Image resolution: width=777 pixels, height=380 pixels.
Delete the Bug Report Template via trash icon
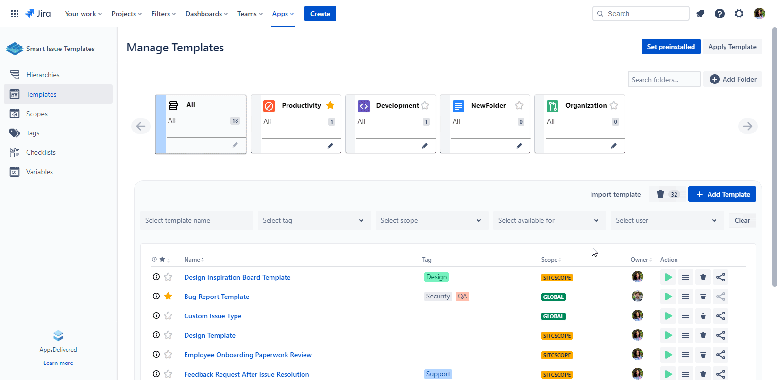click(x=703, y=297)
